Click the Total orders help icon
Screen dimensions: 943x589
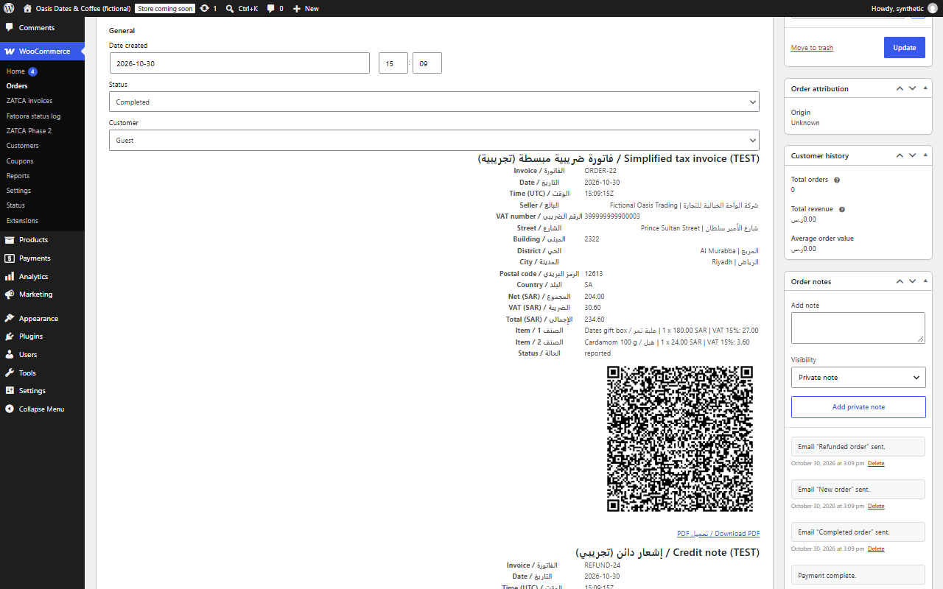click(836, 180)
